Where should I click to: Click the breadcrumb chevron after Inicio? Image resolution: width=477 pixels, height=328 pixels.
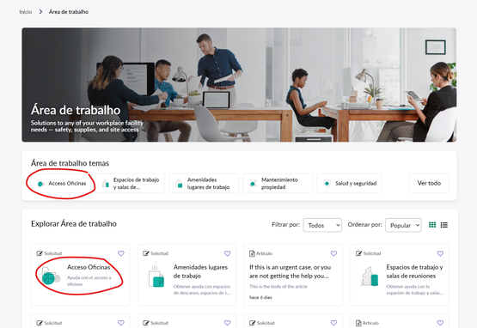(x=40, y=12)
